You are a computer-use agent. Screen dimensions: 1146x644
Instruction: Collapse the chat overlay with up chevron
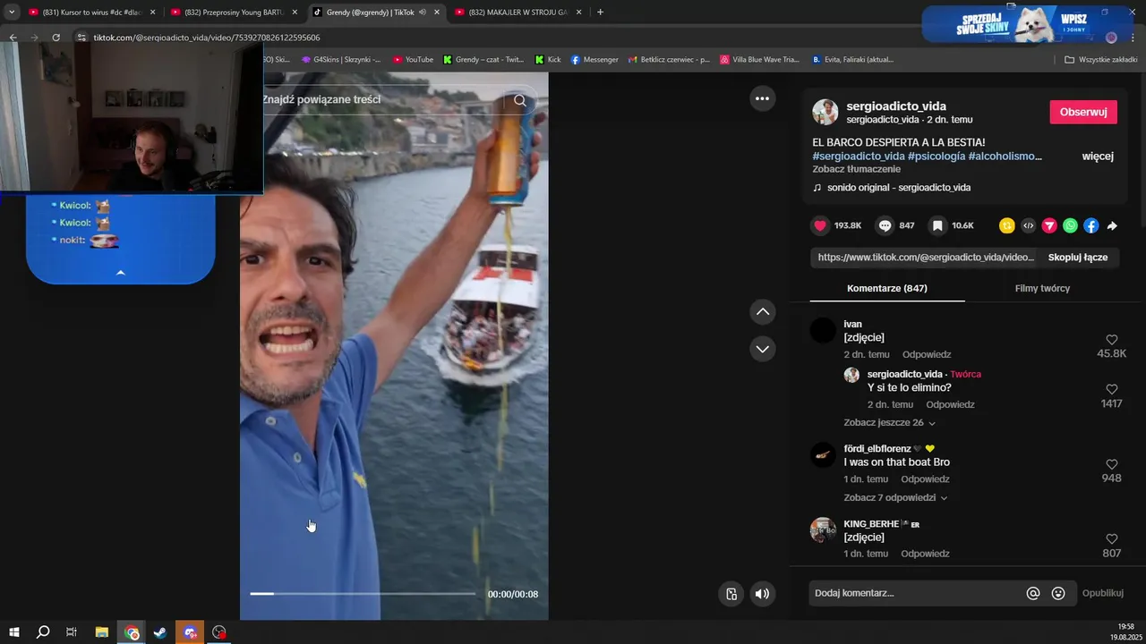pyautogui.click(x=121, y=273)
